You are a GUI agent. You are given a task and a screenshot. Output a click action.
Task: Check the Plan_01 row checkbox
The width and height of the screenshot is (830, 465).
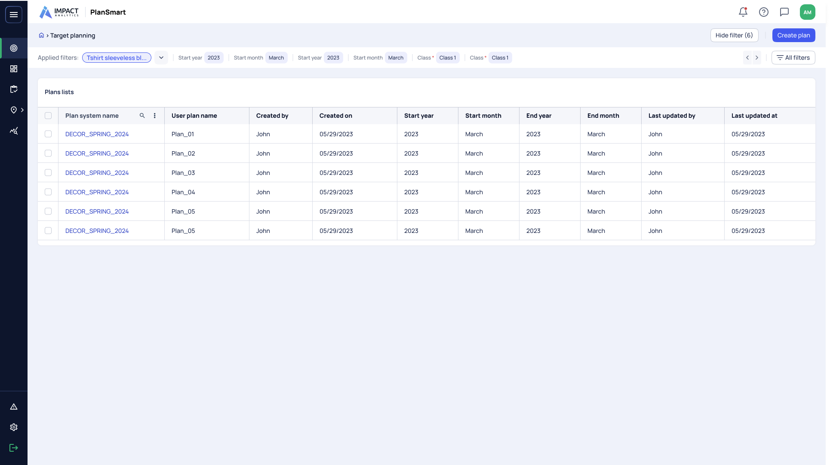[x=48, y=134]
